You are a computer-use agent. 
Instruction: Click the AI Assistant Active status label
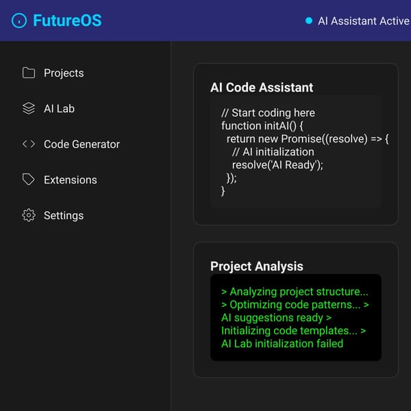[x=364, y=21]
